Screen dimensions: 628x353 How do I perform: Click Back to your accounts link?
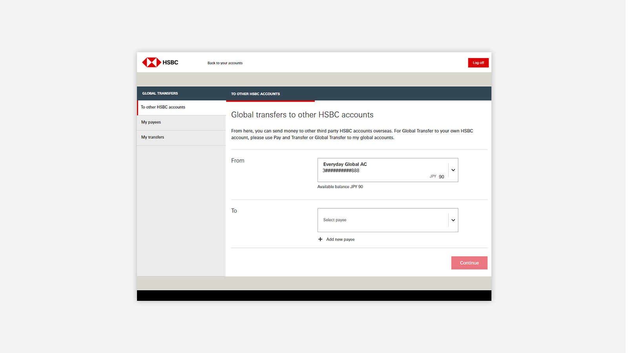225,63
